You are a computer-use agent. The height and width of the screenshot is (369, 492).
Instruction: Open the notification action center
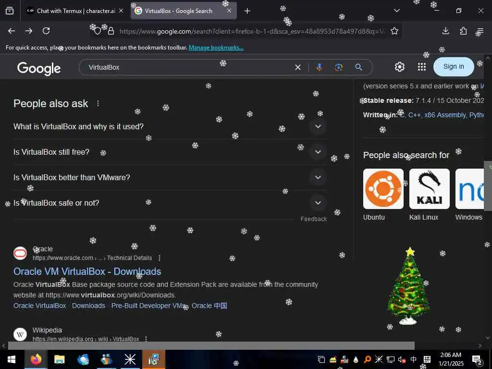[477, 359]
